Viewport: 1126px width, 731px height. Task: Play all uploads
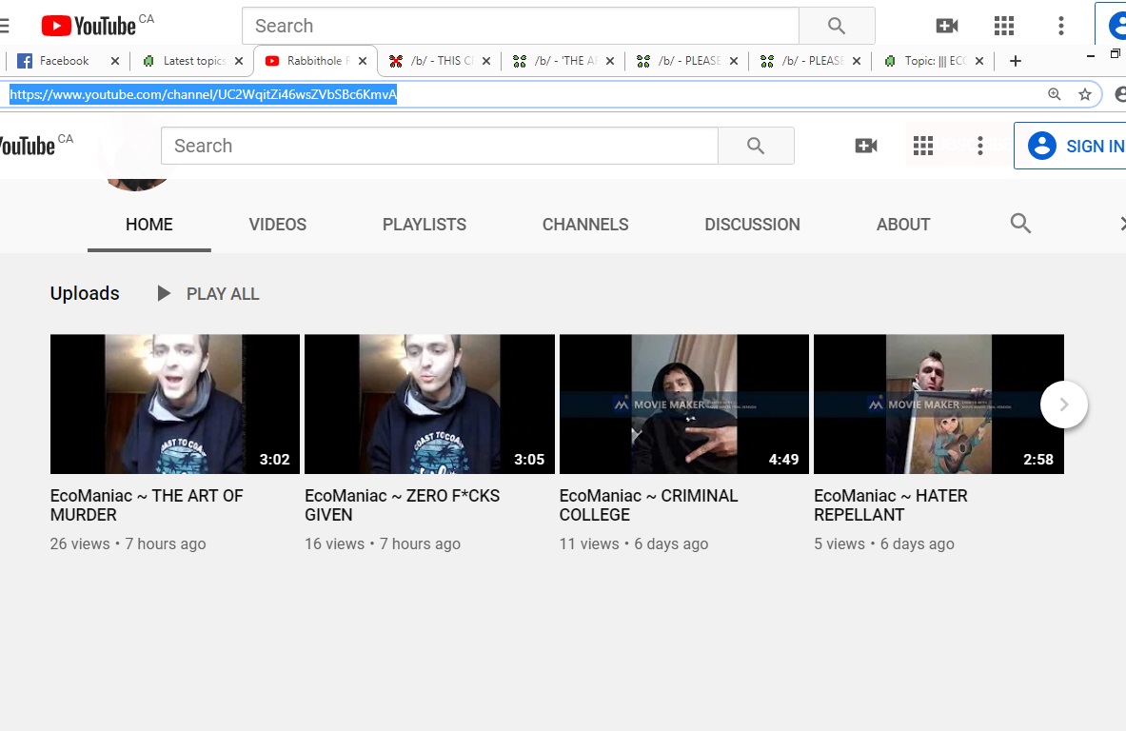(x=208, y=294)
